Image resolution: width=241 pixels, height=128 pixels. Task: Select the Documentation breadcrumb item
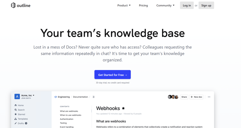tap(80, 97)
